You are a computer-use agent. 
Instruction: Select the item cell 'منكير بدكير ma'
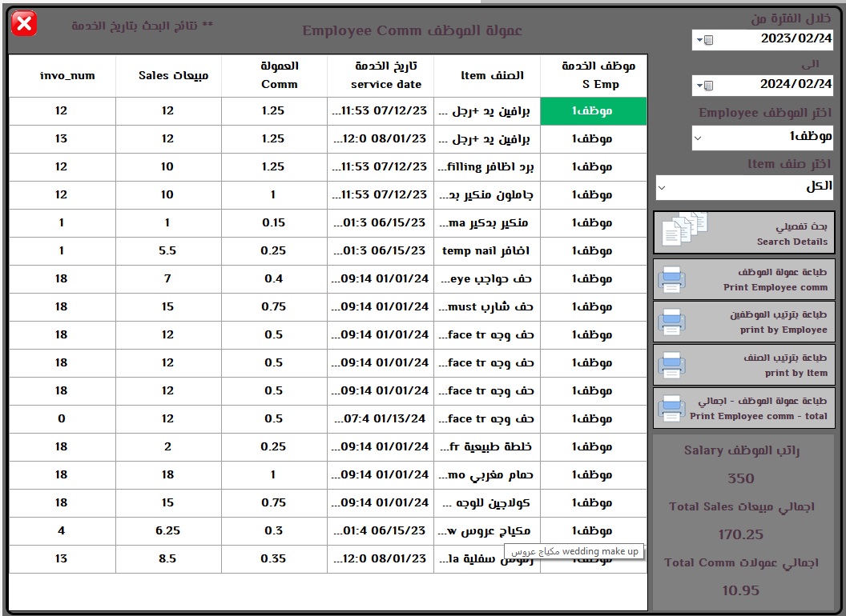[487, 223]
